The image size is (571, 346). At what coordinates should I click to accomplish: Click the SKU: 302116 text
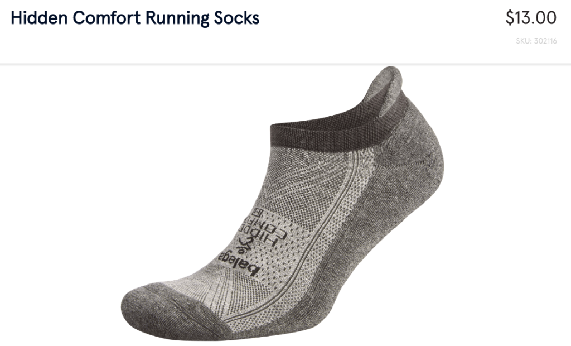click(536, 41)
